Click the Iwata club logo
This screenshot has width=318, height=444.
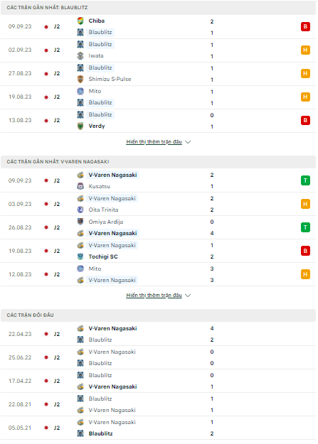(80, 56)
